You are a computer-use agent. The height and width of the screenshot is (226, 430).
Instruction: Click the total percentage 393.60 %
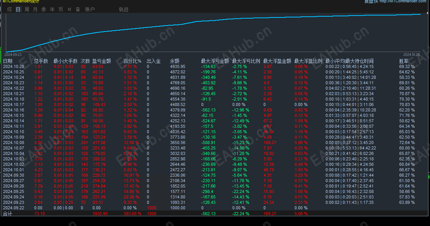[x=132, y=214]
